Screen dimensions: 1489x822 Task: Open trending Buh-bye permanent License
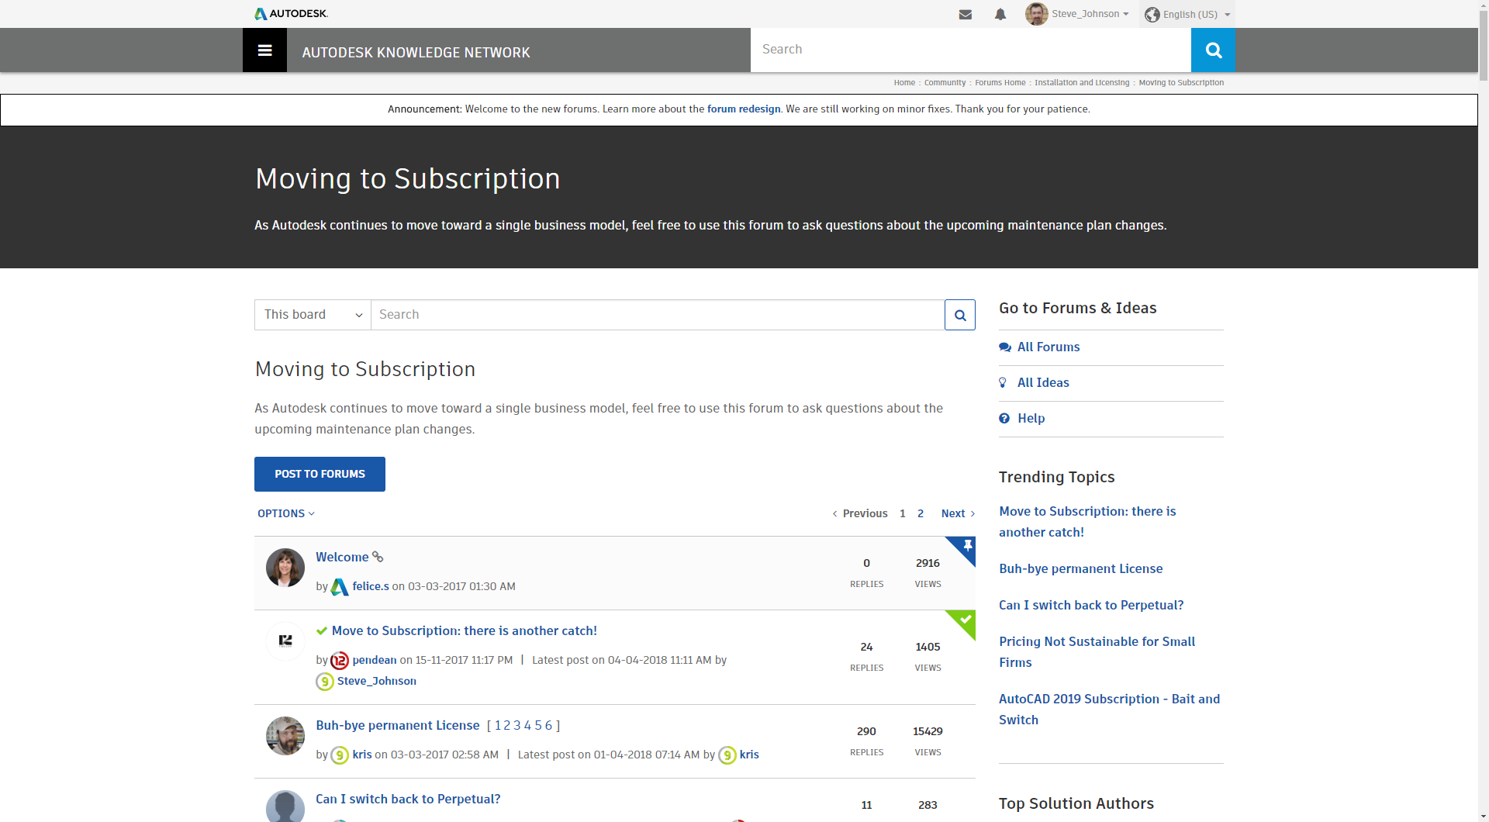click(1081, 568)
